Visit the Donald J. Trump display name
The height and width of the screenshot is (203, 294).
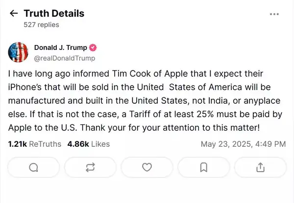coord(61,47)
